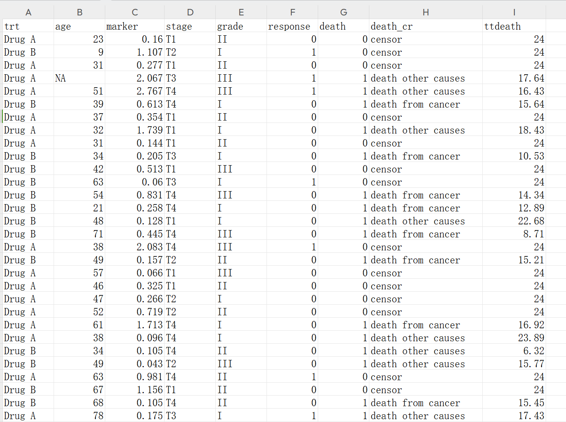Click the 'death_cr' header cell
Viewport: 566px width, 422px height.
425,26
